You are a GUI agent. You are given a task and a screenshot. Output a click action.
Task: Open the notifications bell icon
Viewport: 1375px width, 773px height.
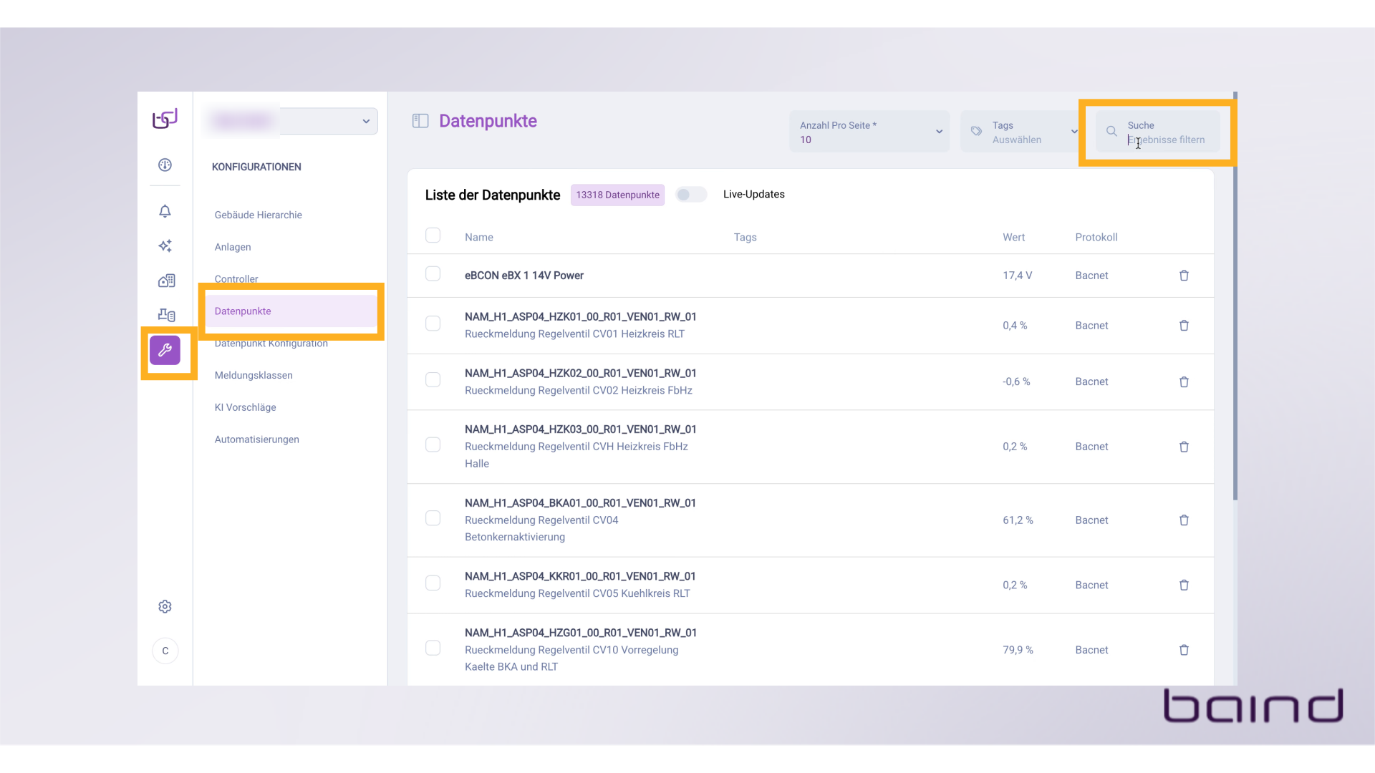pos(165,211)
